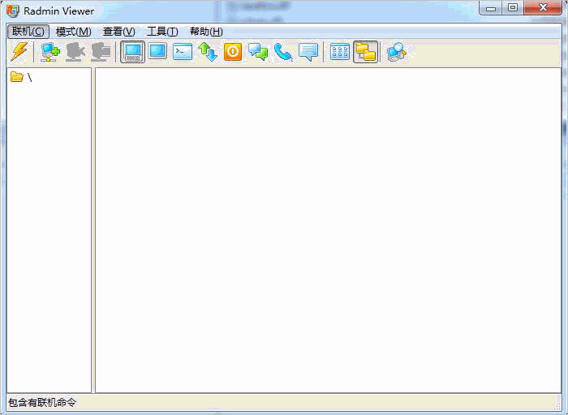Click the Radmin Viewer title bar icon

coord(13,11)
